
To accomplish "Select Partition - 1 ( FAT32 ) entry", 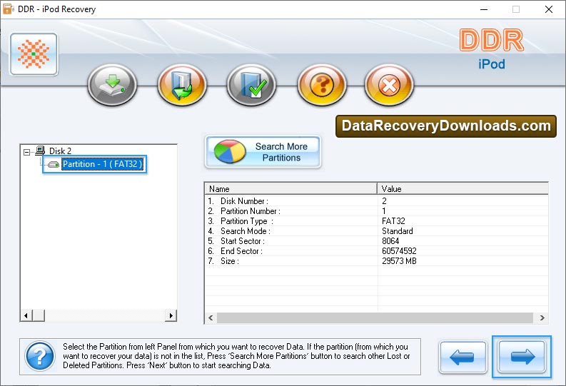I will [103, 164].
